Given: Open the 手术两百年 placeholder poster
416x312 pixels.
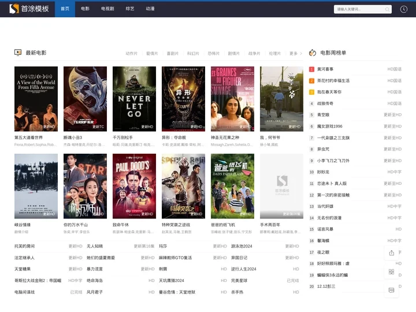Looking at the screenshot, I should (x=281, y=186).
